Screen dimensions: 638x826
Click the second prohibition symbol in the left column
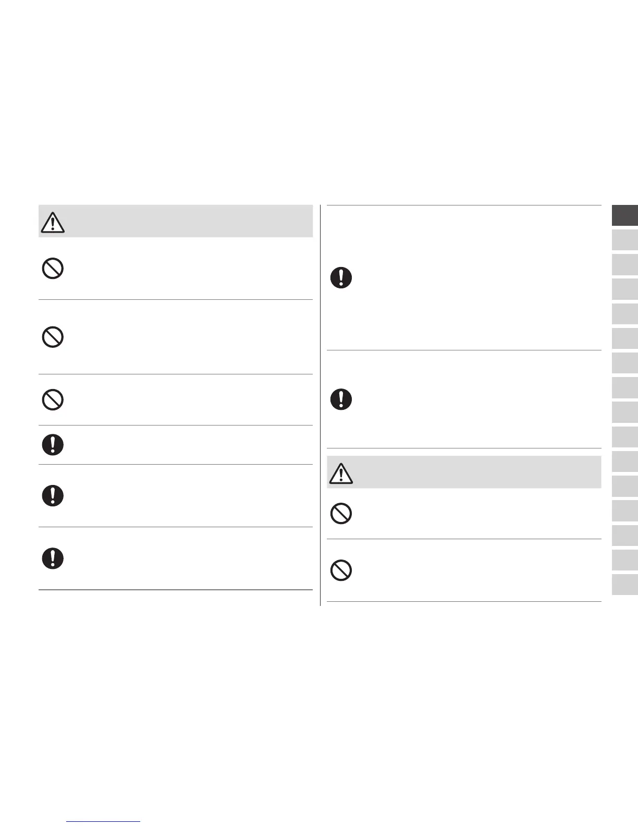click(53, 337)
